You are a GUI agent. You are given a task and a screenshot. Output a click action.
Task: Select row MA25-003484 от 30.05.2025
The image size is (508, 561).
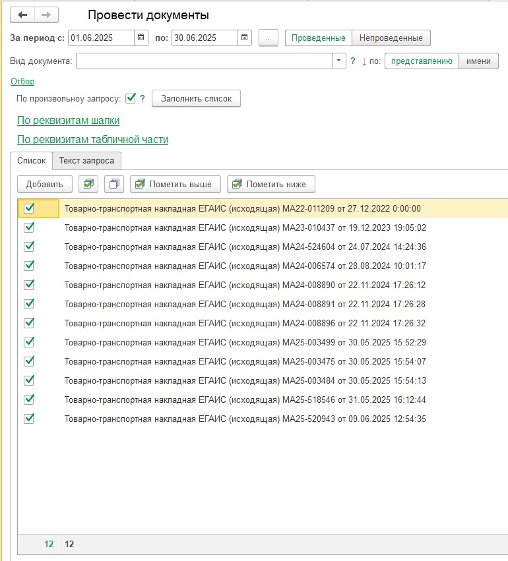coord(263,380)
